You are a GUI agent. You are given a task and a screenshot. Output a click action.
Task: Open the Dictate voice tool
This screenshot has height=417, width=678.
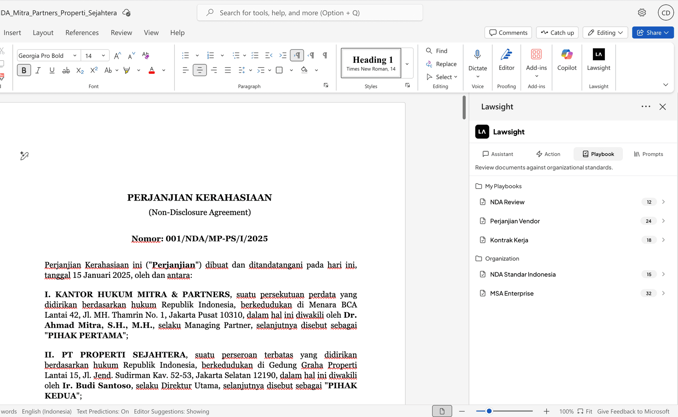click(x=477, y=64)
